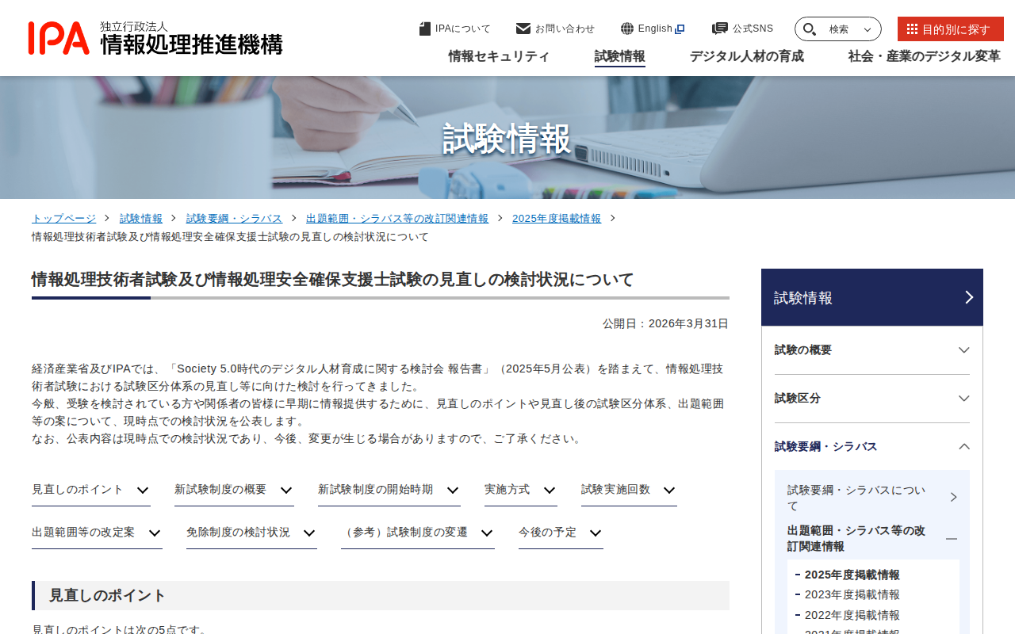Open sidebar 試験情報 header
Screen dimensions: 1015x634
pos(872,297)
